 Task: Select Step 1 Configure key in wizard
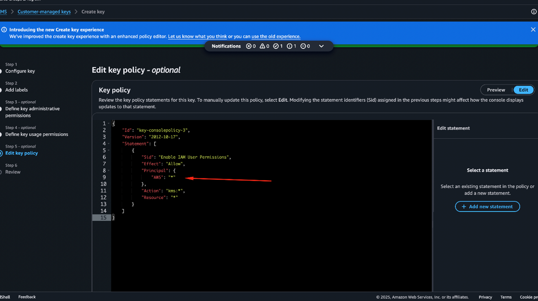(x=20, y=71)
